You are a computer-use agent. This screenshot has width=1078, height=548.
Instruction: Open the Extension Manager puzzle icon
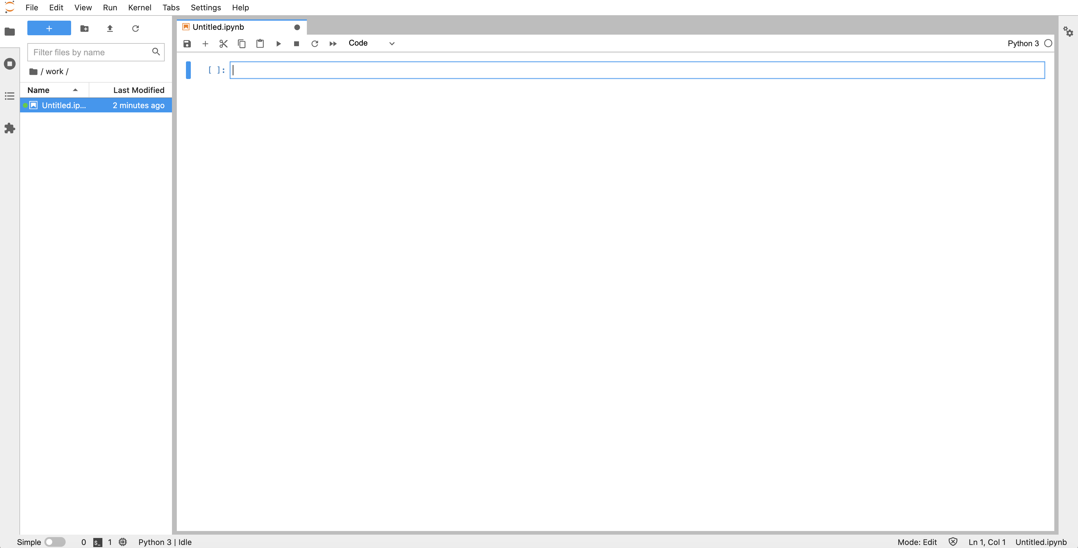[x=10, y=128]
